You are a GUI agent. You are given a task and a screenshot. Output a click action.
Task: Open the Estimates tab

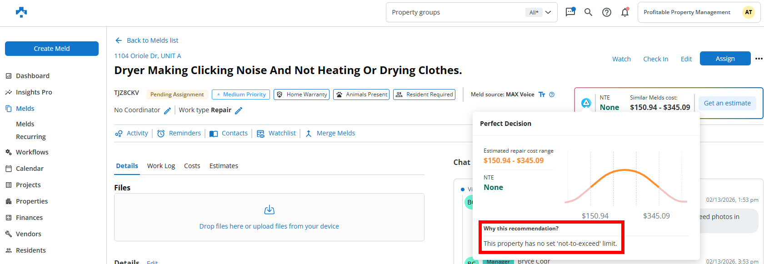tap(224, 166)
